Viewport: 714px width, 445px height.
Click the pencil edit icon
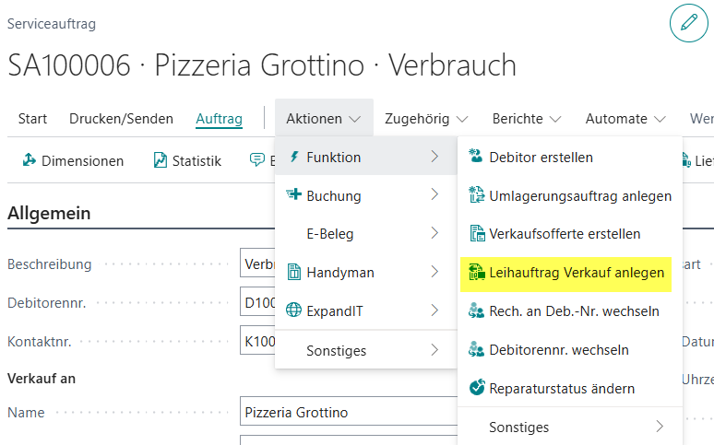[x=688, y=23]
